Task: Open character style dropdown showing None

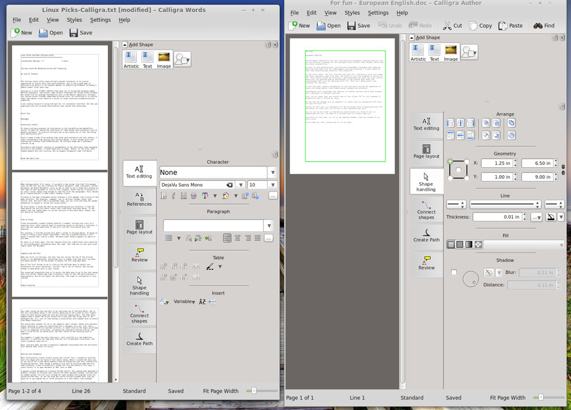Action: 273,172
